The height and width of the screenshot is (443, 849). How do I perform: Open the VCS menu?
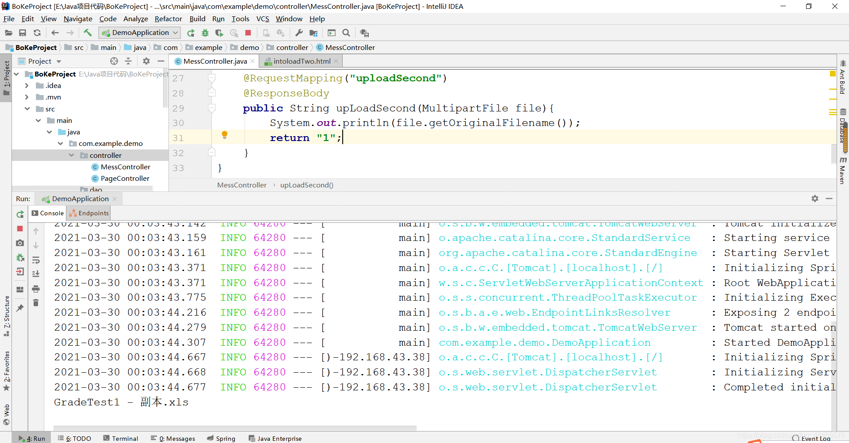[x=263, y=19]
